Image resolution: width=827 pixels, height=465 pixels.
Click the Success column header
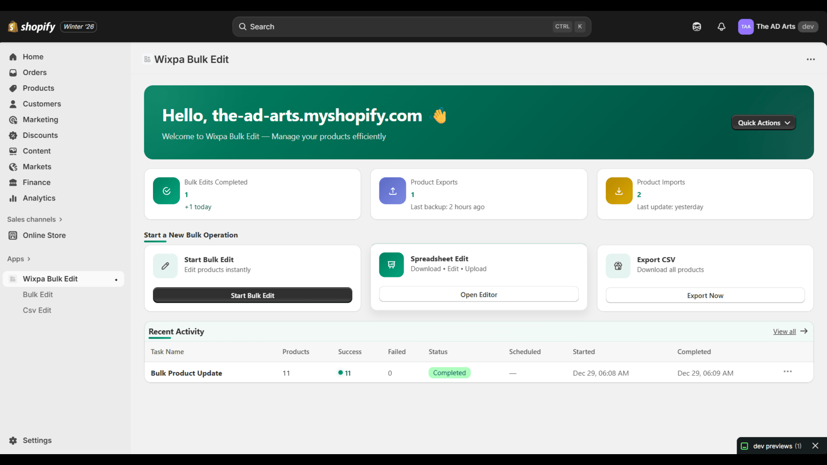[x=350, y=352]
